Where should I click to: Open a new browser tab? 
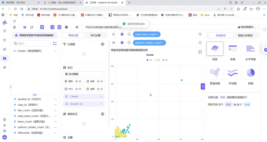[x=129, y=3]
